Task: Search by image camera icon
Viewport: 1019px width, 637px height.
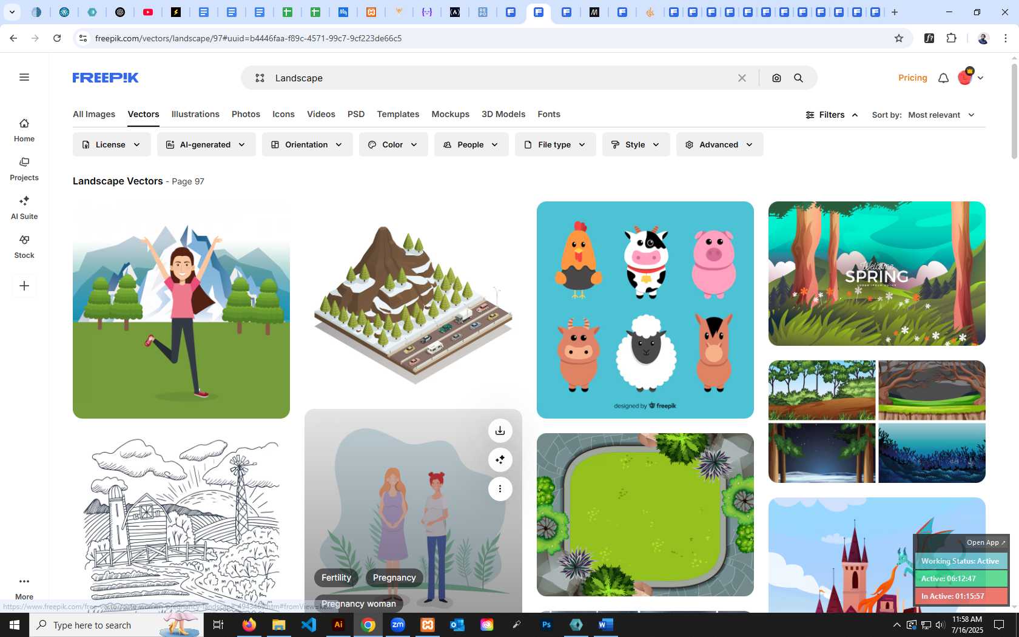Action: point(776,78)
